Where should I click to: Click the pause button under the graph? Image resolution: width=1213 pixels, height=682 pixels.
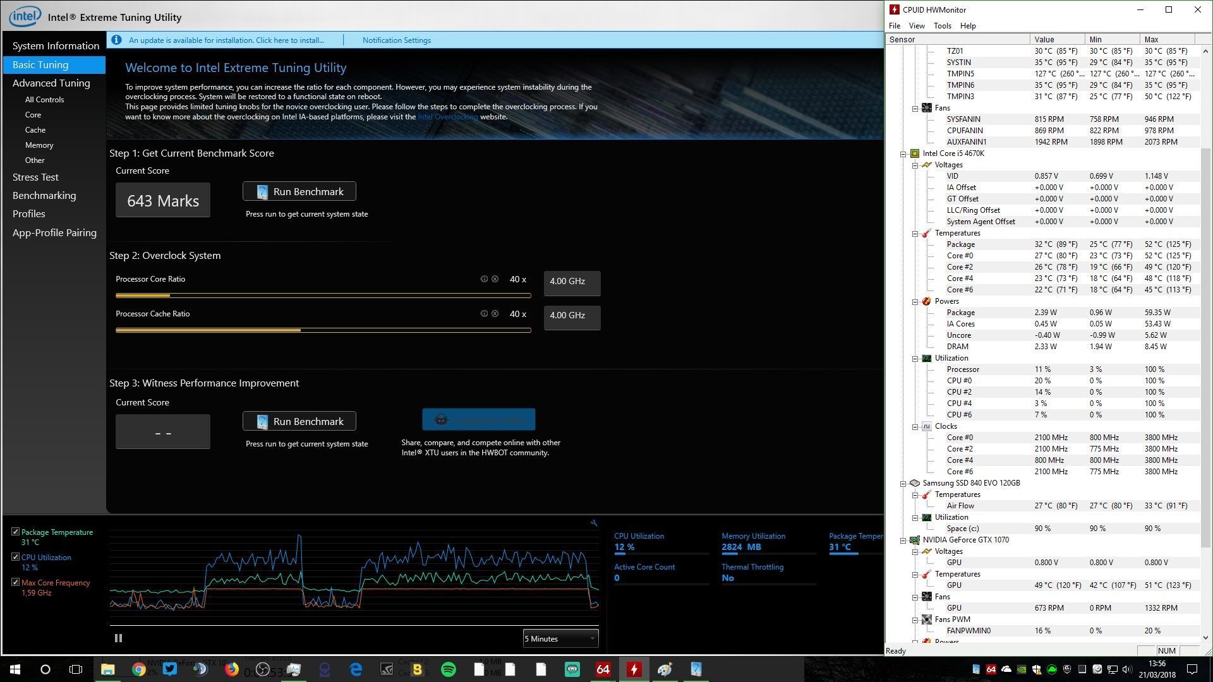(118, 638)
